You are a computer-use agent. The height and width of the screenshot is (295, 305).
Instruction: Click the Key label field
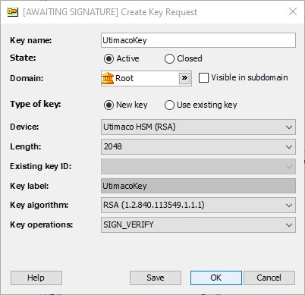click(x=198, y=186)
